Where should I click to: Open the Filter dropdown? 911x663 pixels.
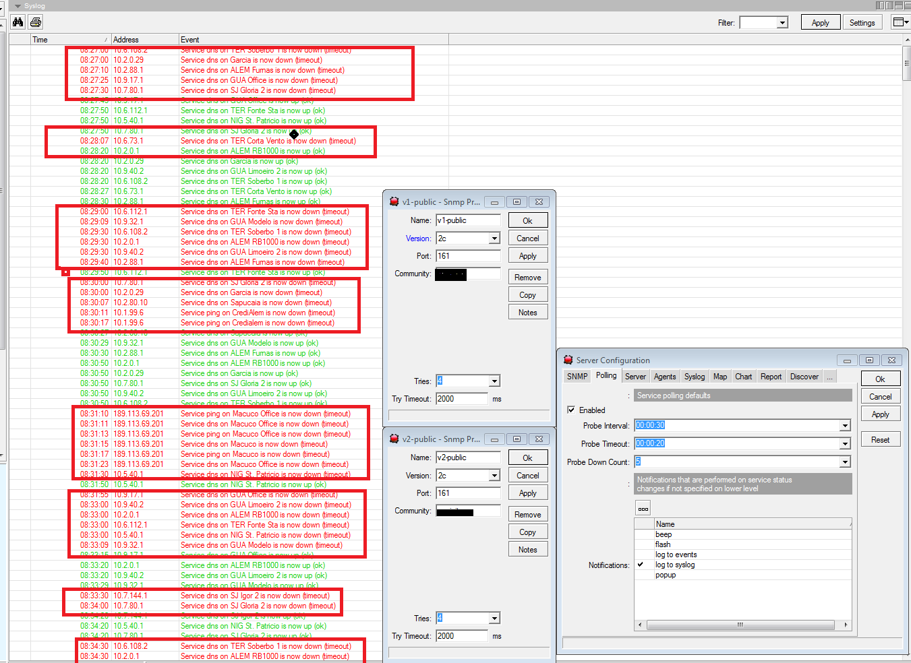tap(782, 22)
